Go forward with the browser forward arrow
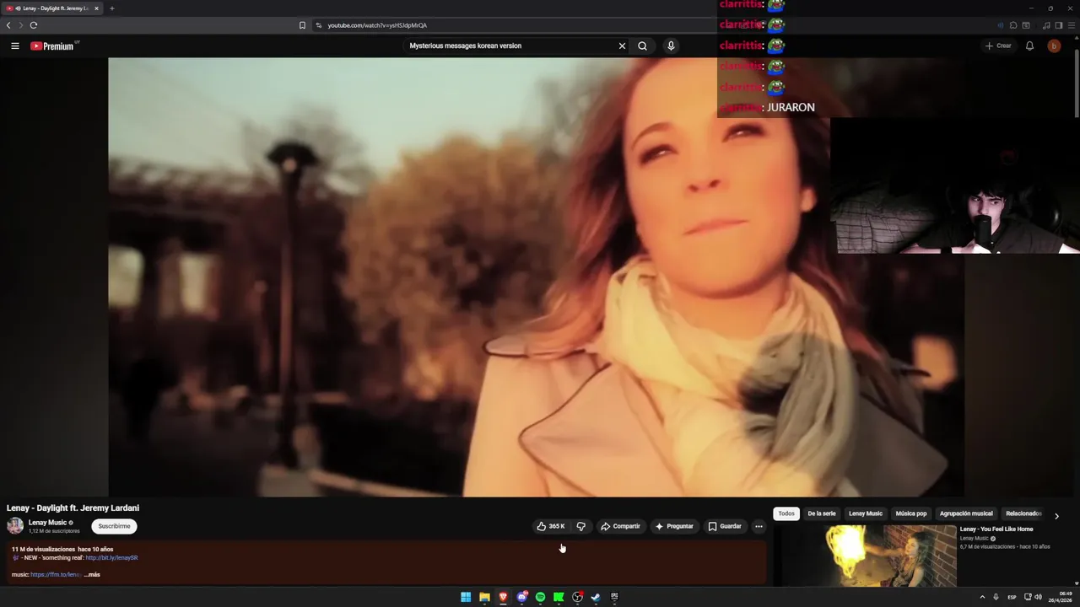The image size is (1080, 607). (21, 25)
